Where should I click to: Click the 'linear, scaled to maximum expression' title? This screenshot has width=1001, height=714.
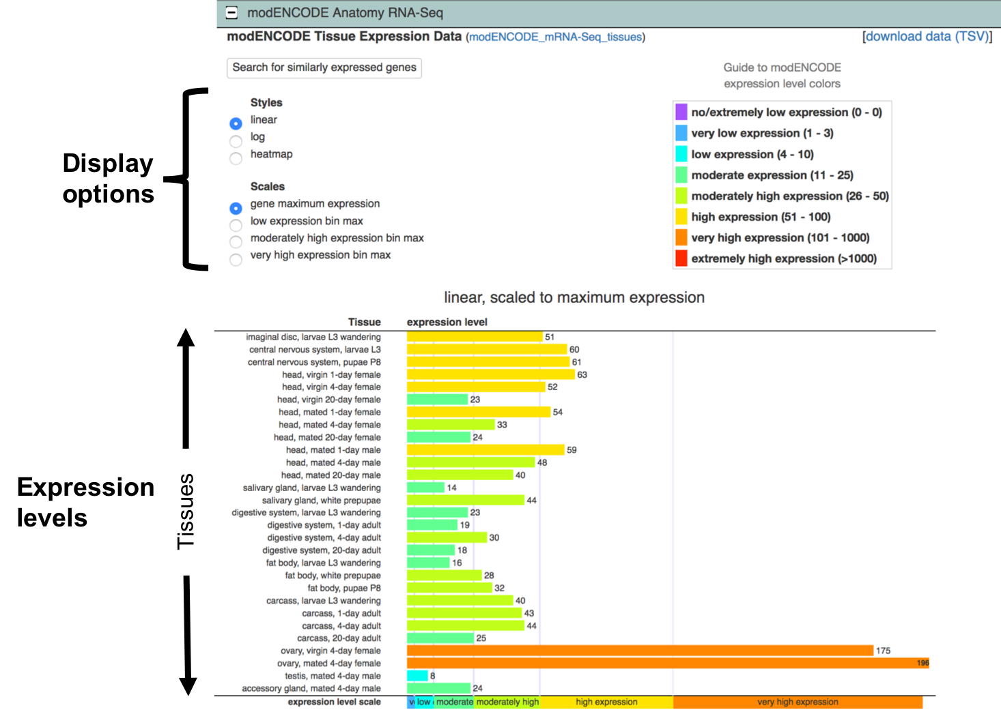pos(574,297)
